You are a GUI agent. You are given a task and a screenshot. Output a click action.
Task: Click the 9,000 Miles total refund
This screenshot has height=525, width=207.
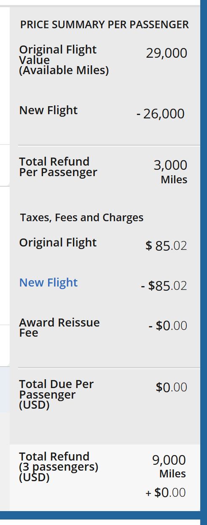[x=169, y=466]
